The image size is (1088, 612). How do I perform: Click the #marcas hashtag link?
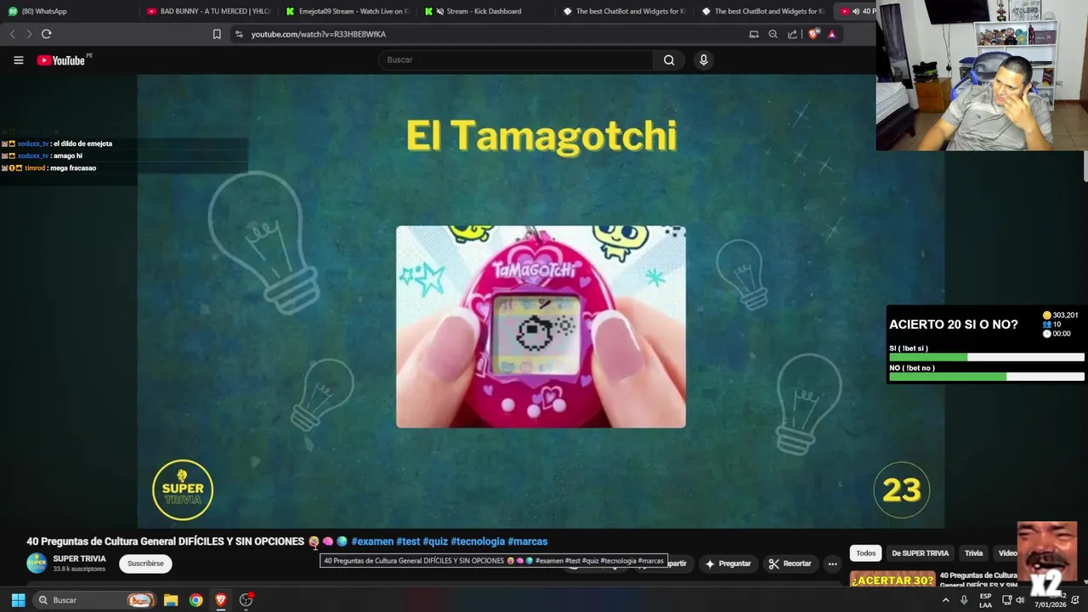(x=528, y=541)
